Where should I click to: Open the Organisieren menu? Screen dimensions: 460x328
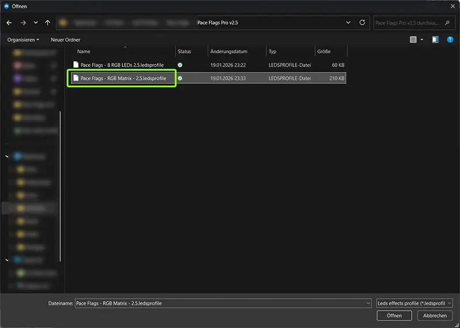[x=23, y=40]
